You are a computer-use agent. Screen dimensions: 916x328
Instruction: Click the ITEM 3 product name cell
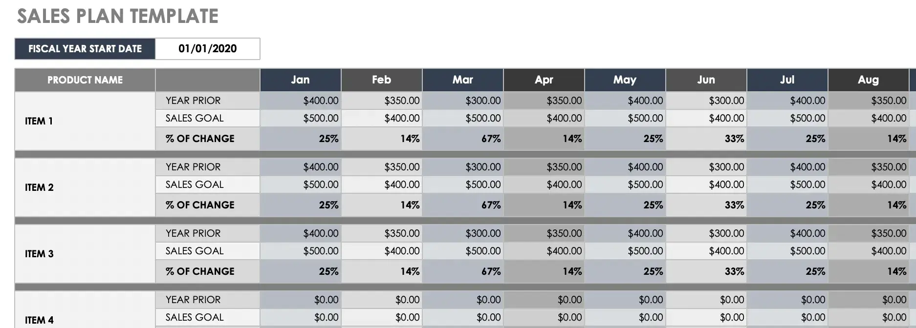tap(85, 253)
